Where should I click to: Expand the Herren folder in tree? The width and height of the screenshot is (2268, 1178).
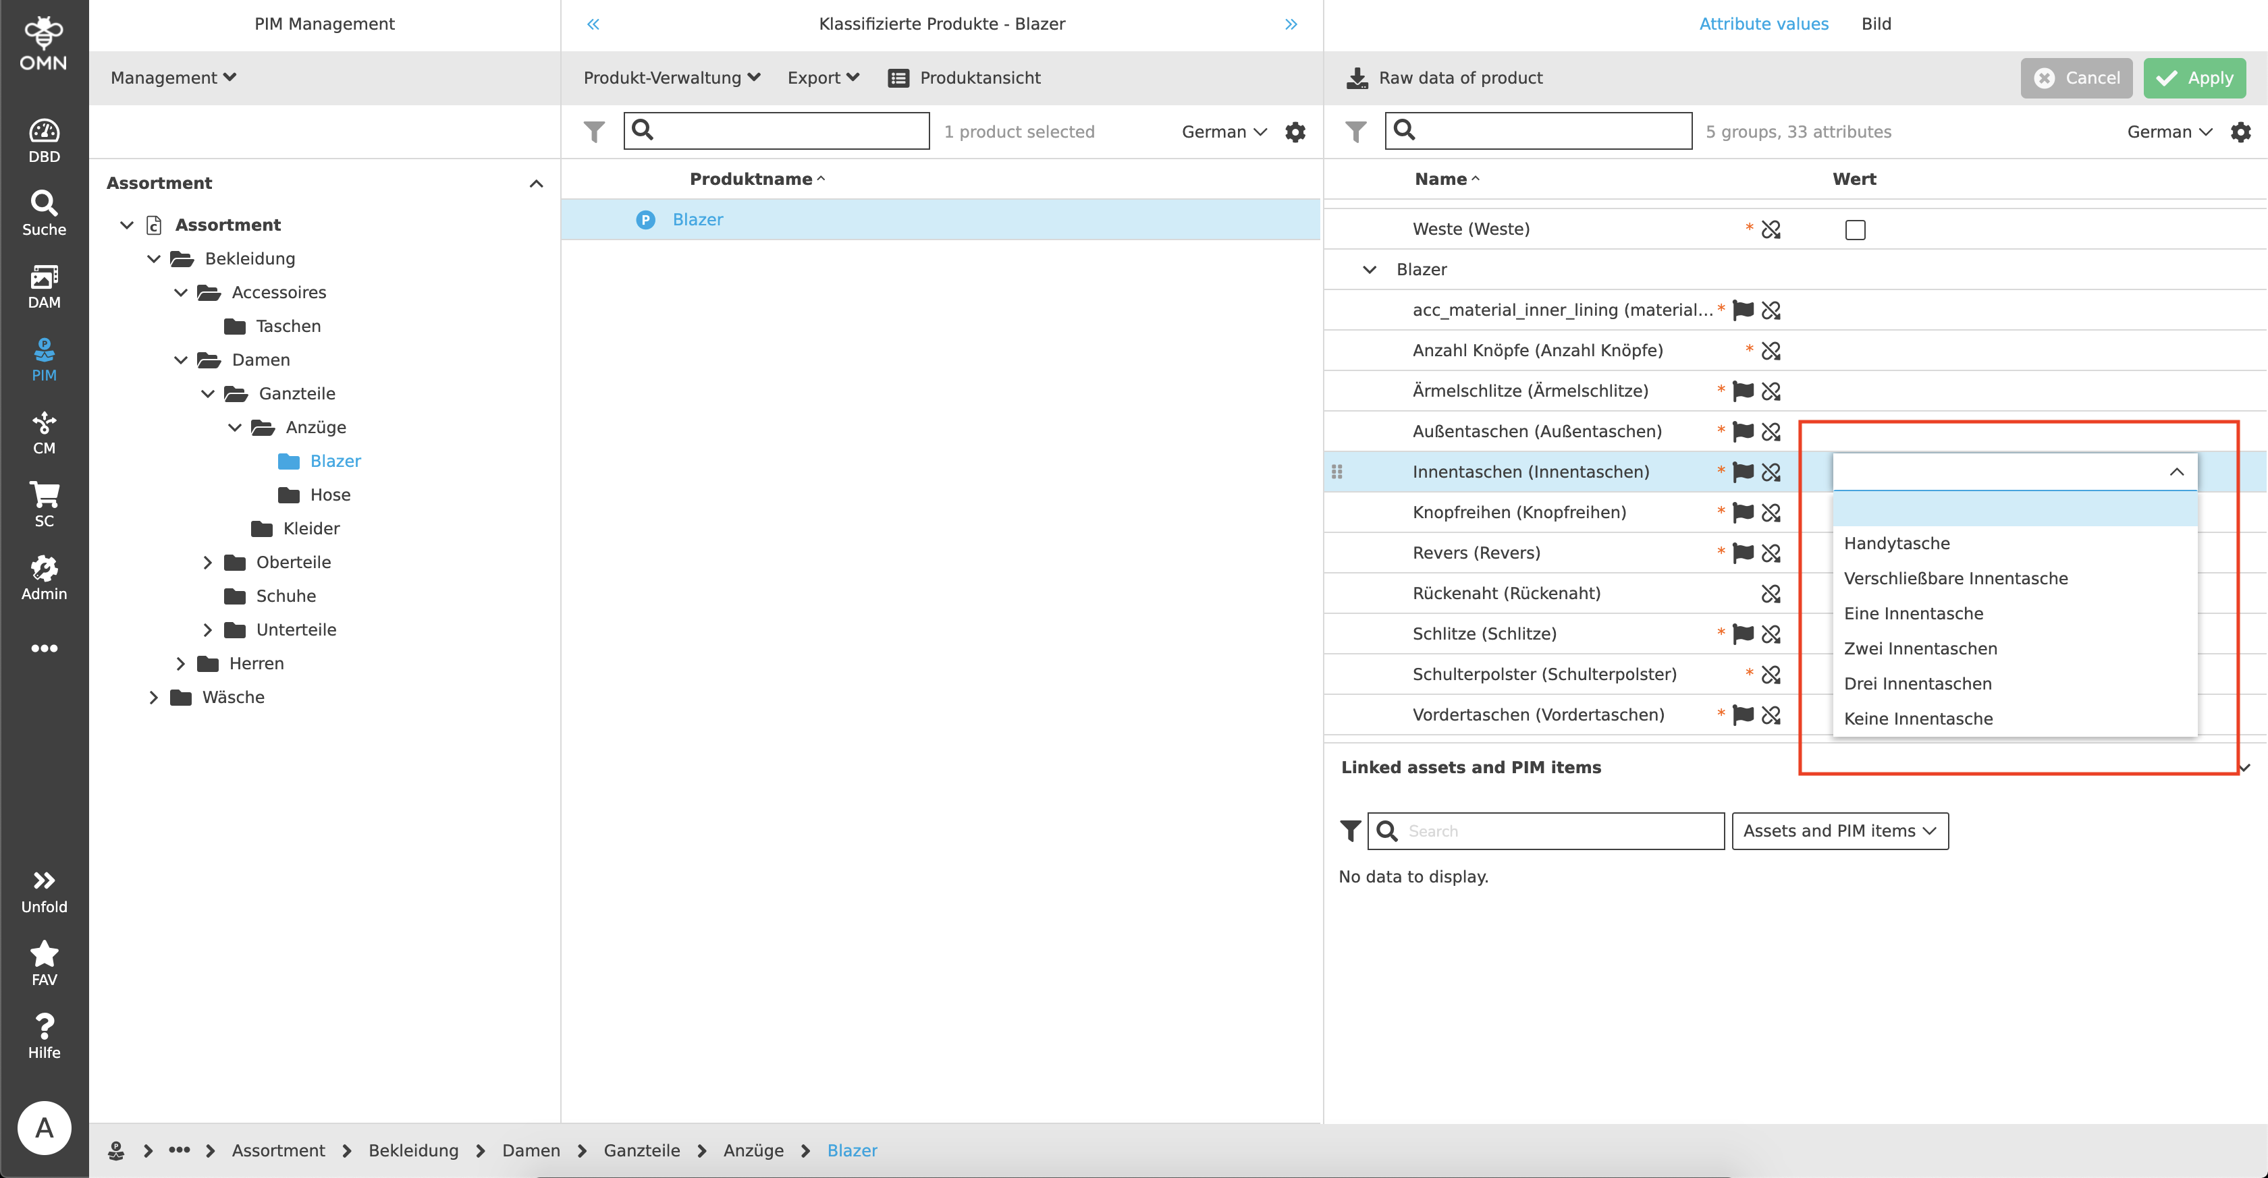[x=180, y=663]
